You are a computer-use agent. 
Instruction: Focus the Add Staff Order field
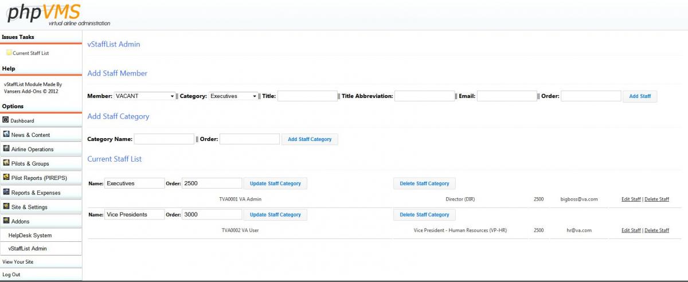(591, 96)
